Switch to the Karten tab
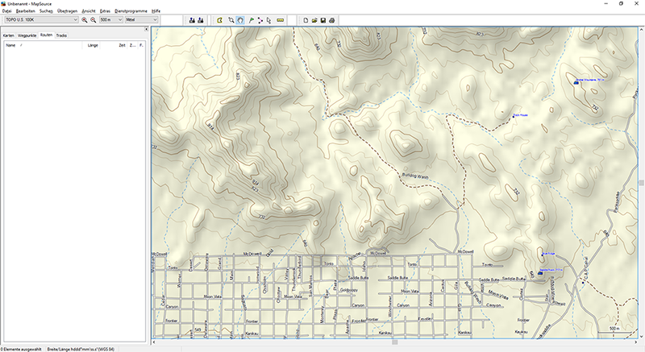The image size is (645, 352). [9, 35]
